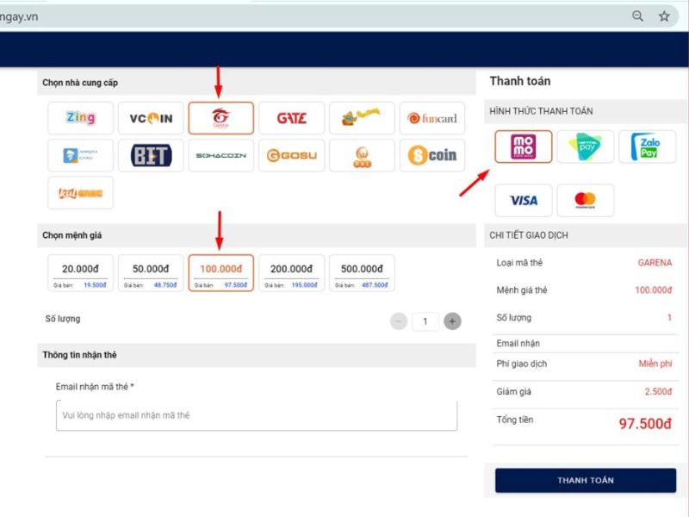
Task: Click the 'Email nhận mã thẻ' label
Action: click(95, 387)
